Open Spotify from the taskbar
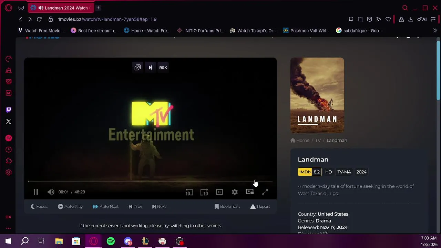441x248 pixels. tap(111, 241)
